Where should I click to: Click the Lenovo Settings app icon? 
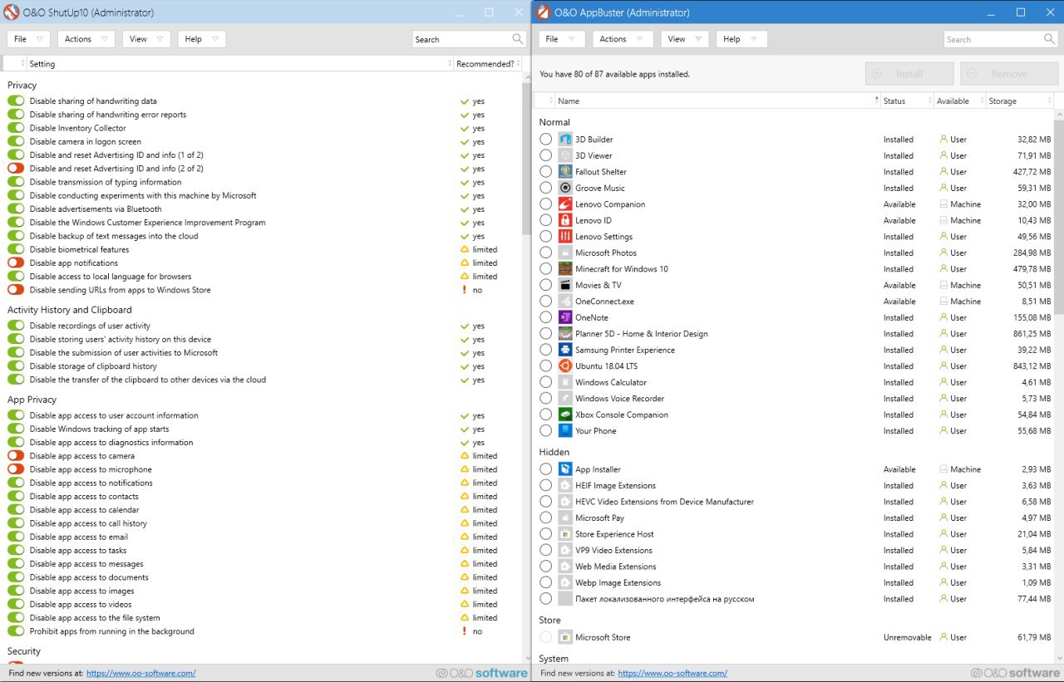tap(565, 237)
